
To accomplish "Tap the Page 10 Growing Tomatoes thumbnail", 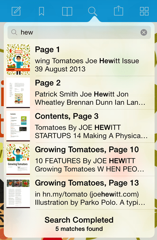I will click(18, 159).
